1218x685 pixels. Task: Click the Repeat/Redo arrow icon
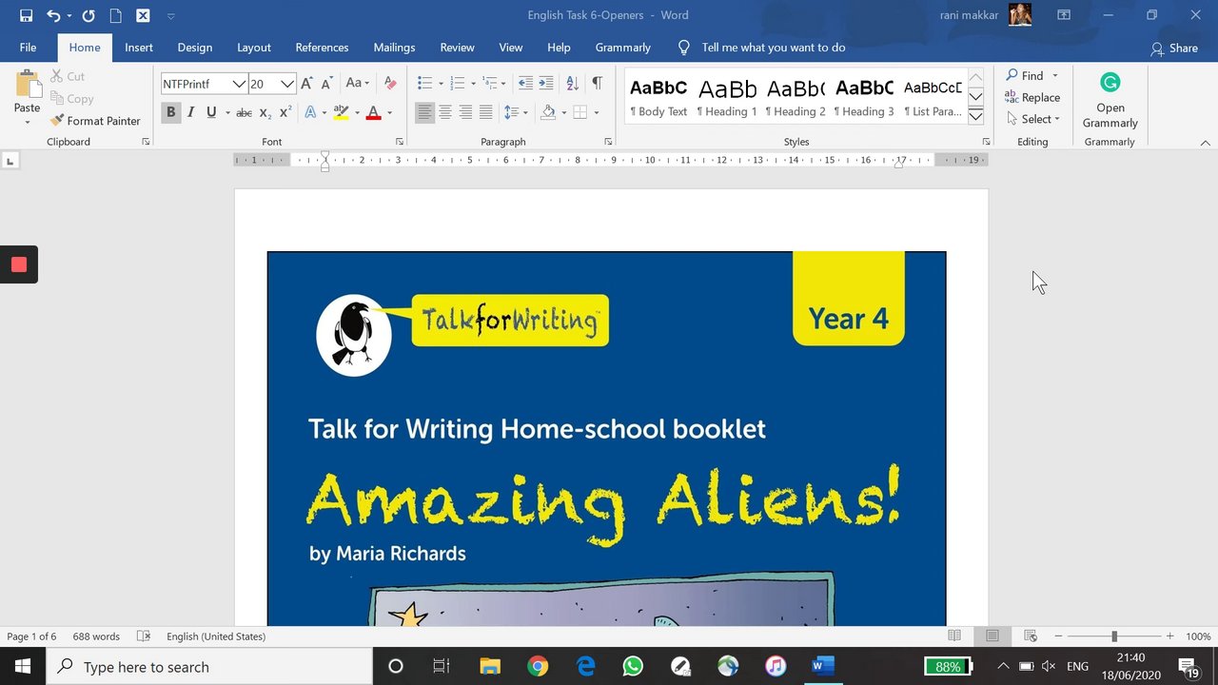click(x=88, y=15)
